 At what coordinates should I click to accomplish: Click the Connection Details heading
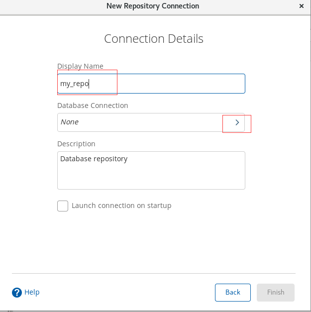154,39
